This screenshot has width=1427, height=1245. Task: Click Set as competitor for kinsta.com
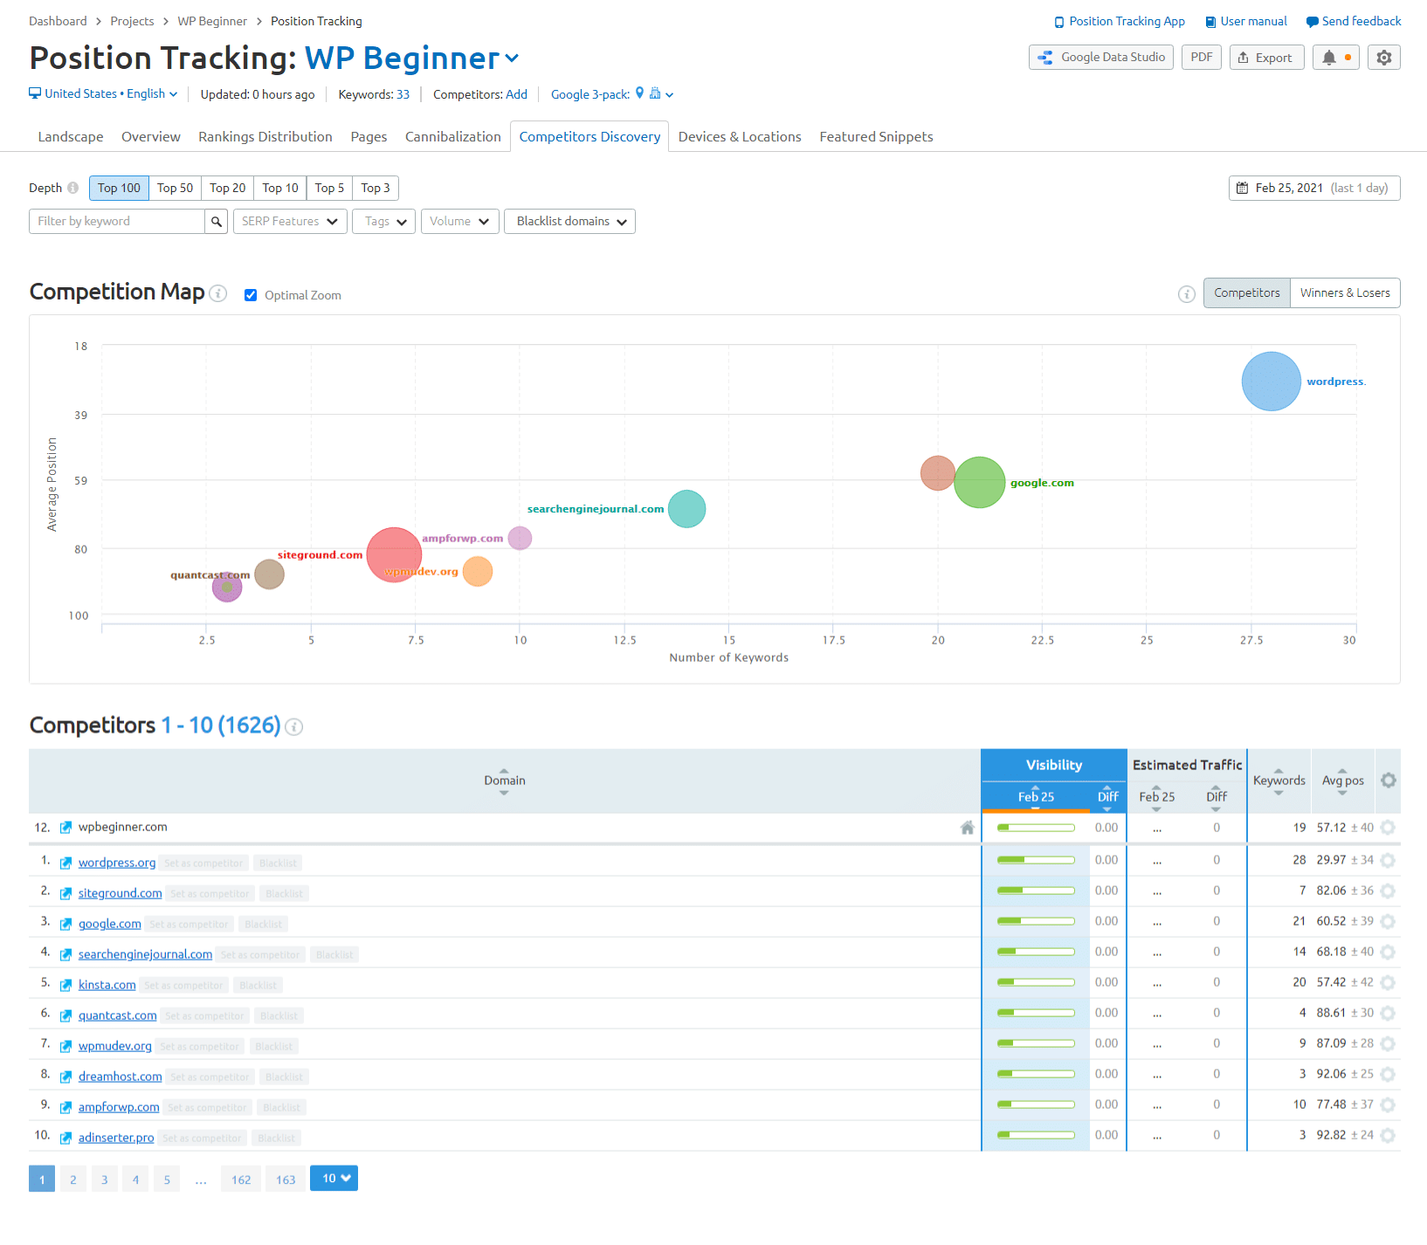pyautogui.click(x=183, y=986)
